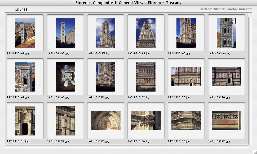The height and width of the screenshot is (154, 257).
Task: Select thumbnail 1A2-I-F-C-C2.jpg
Action: pos(65,121)
